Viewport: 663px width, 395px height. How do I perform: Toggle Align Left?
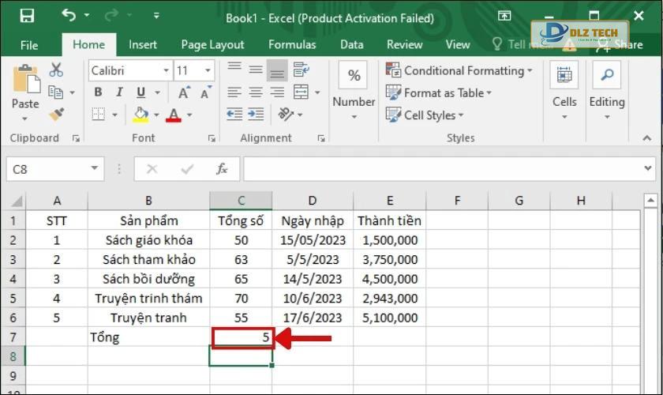[234, 92]
